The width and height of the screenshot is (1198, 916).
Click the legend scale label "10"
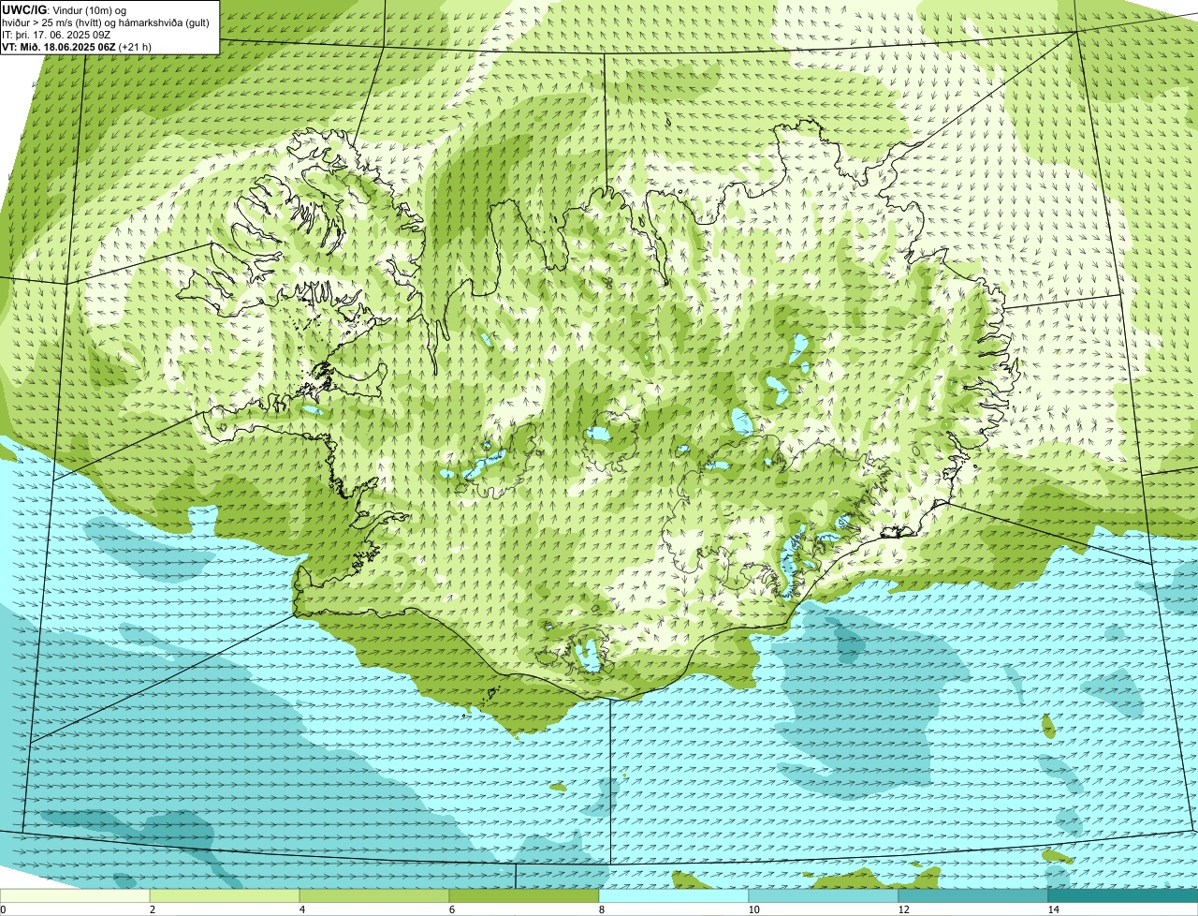click(753, 909)
